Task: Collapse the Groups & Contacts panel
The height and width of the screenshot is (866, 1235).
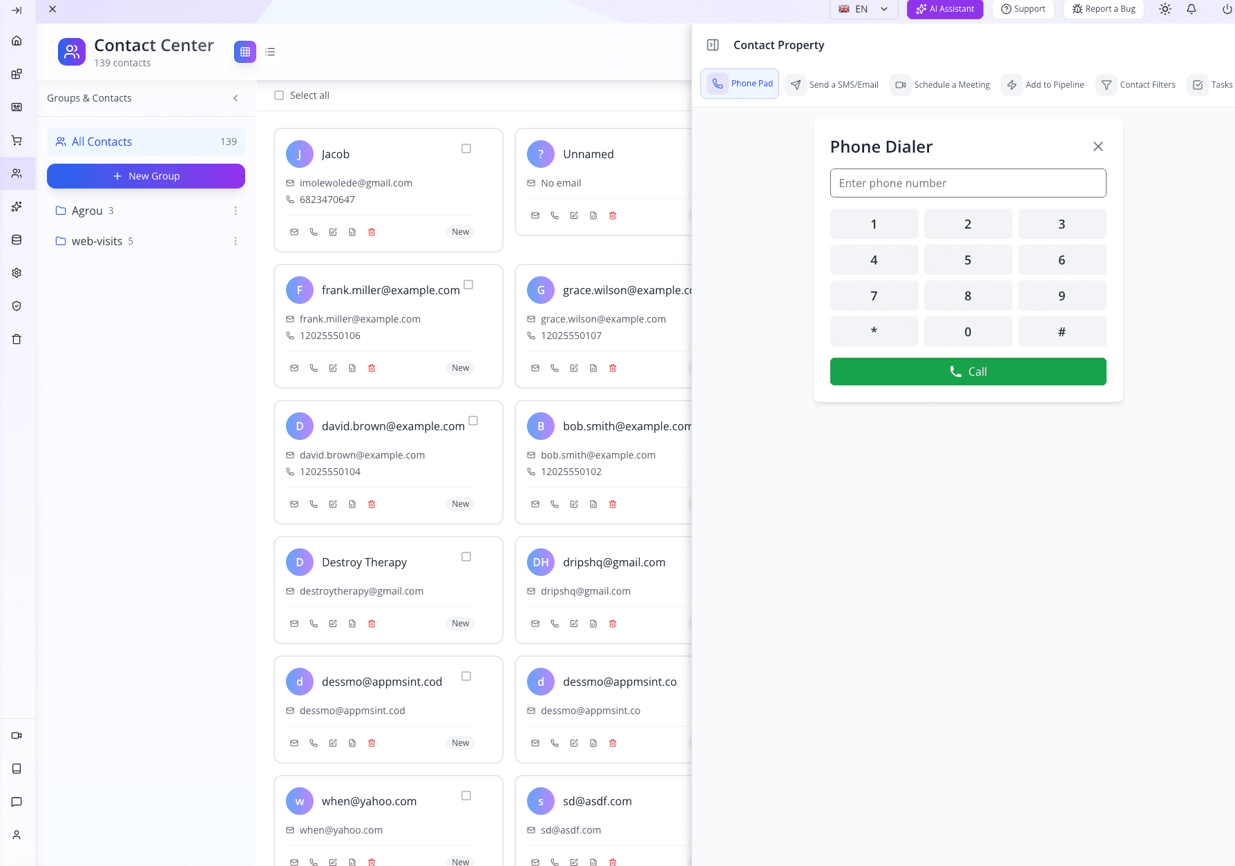Action: [x=236, y=98]
